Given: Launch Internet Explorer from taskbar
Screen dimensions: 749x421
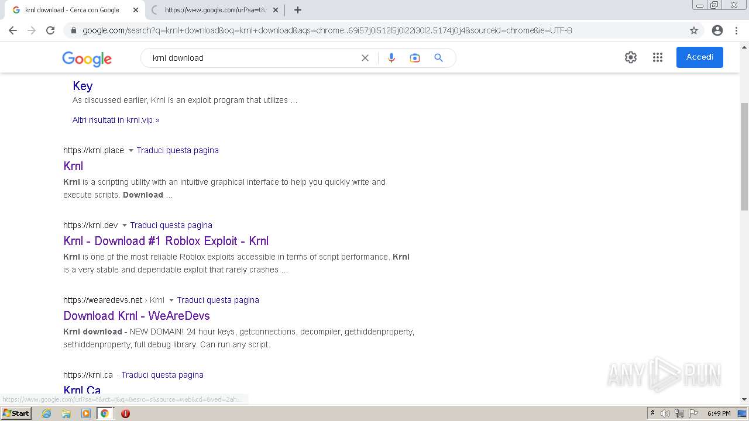Looking at the screenshot, I should pyautogui.click(x=47, y=413).
